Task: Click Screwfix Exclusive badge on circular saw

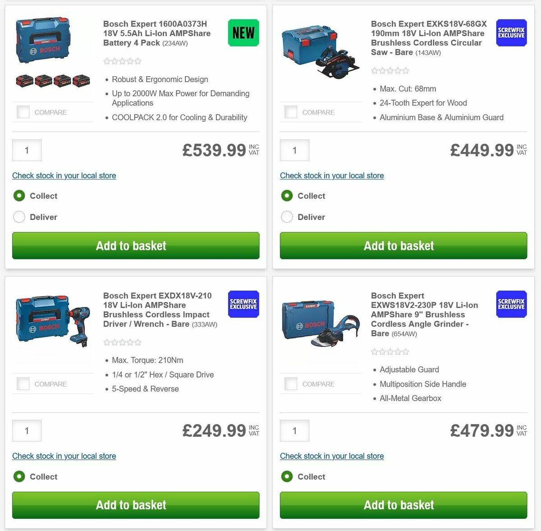Action: coord(511,33)
